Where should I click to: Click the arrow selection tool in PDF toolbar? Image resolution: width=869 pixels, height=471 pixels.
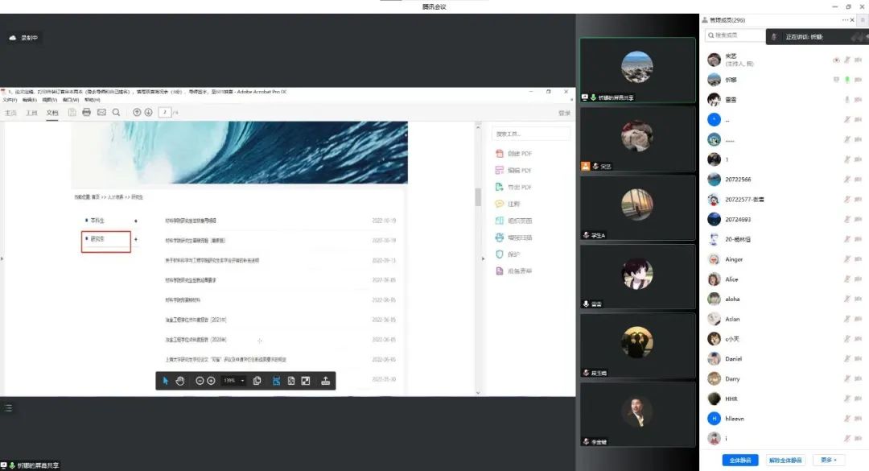tap(166, 381)
